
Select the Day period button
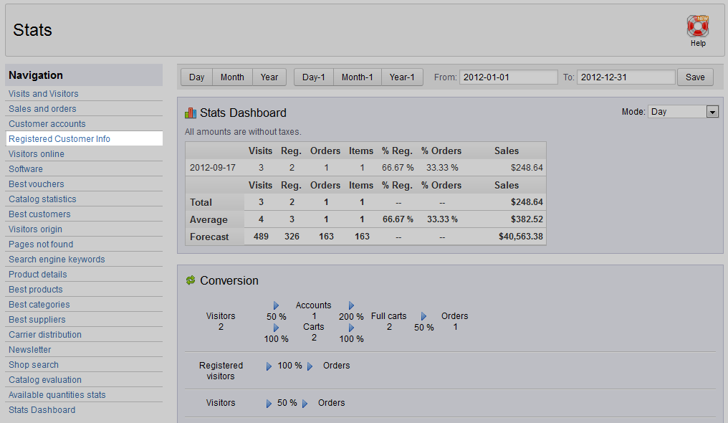[196, 77]
